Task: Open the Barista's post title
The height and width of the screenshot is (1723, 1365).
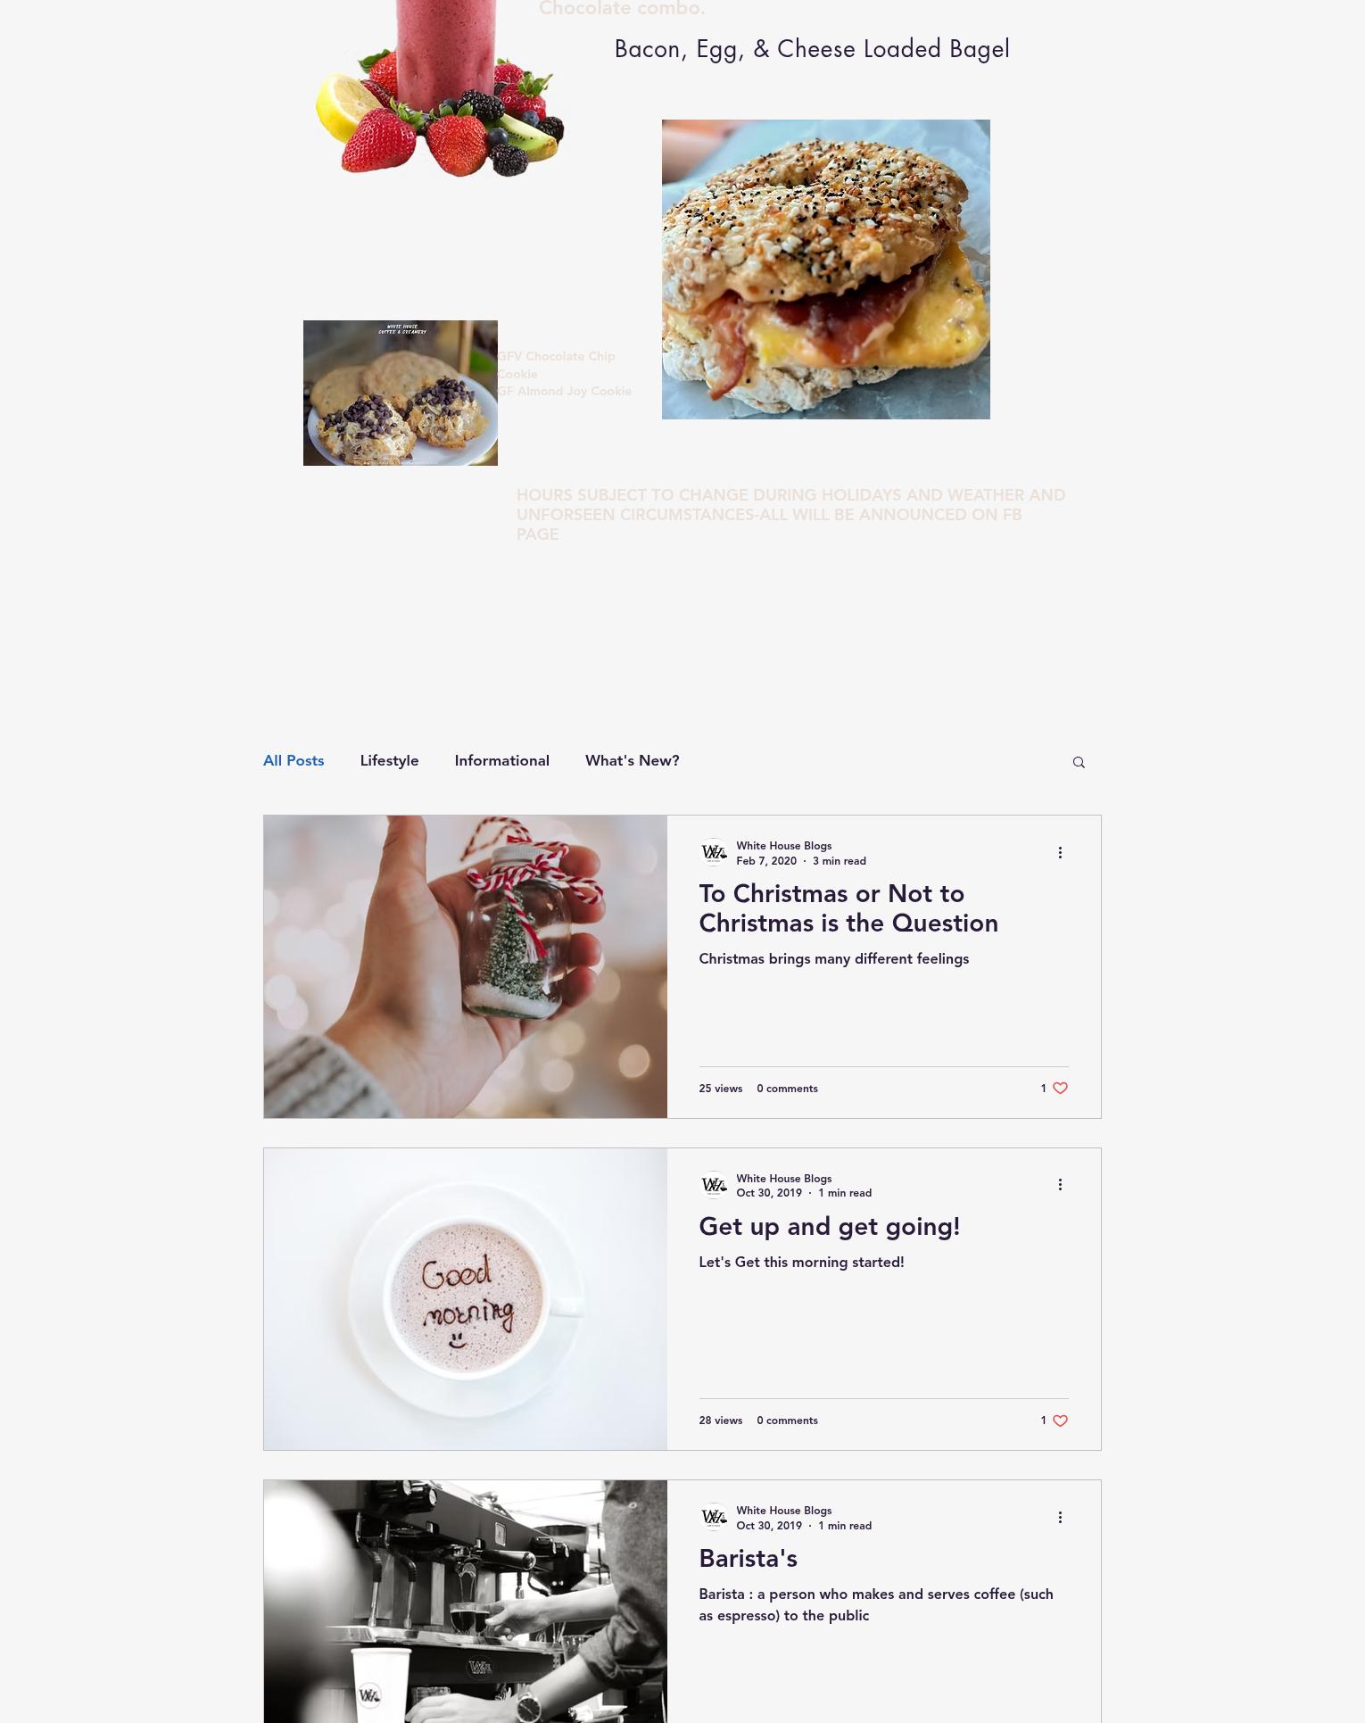Action: (x=748, y=1559)
